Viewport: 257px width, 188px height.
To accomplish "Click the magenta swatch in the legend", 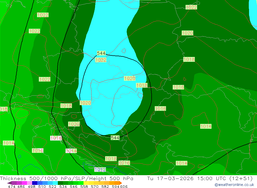I will pyautogui.click(x=24, y=183).
